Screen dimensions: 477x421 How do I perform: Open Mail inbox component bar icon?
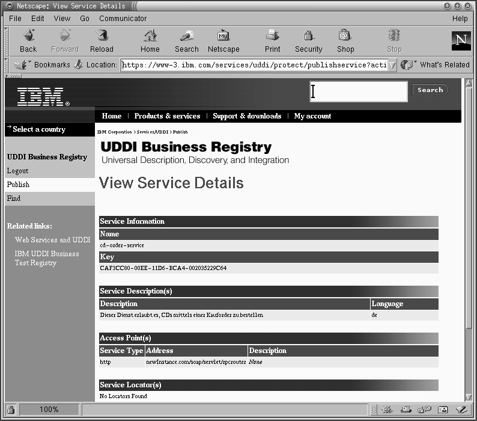pos(406,410)
